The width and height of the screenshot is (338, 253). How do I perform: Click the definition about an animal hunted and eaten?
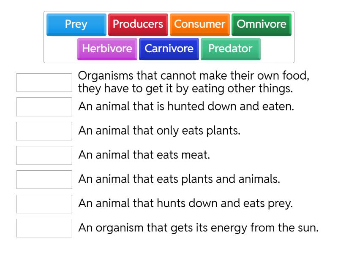tap(169, 107)
